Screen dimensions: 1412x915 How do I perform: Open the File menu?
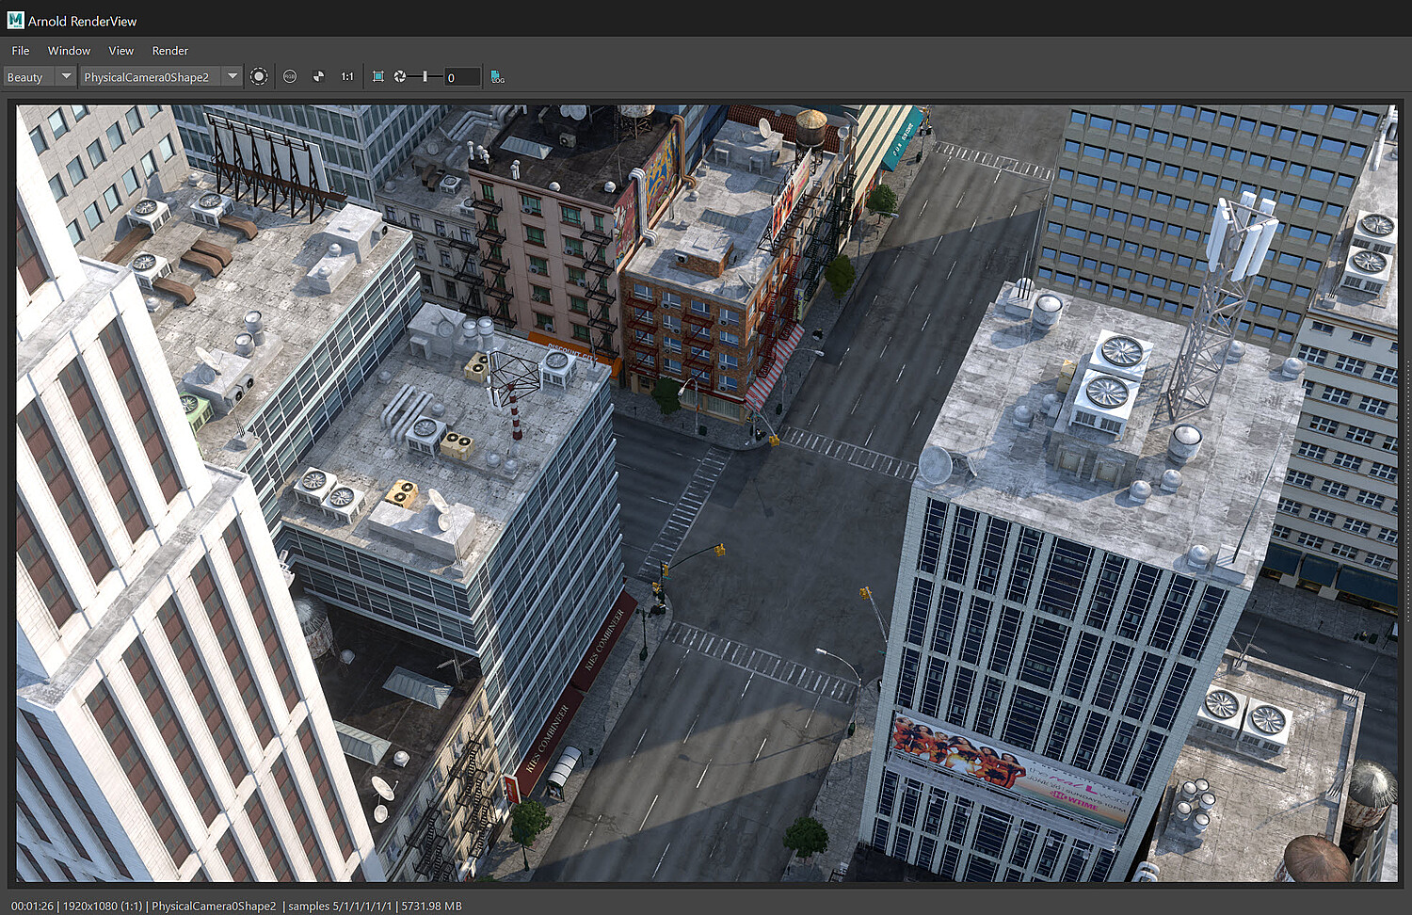(x=21, y=51)
